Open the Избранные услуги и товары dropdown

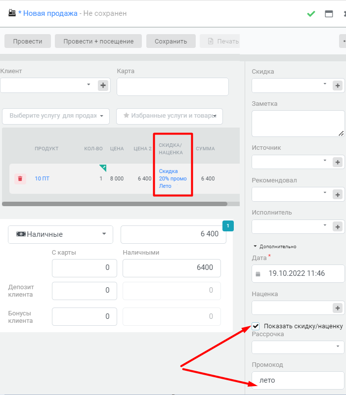[x=170, y=116]
